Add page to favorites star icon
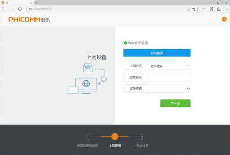 [194, 9]
